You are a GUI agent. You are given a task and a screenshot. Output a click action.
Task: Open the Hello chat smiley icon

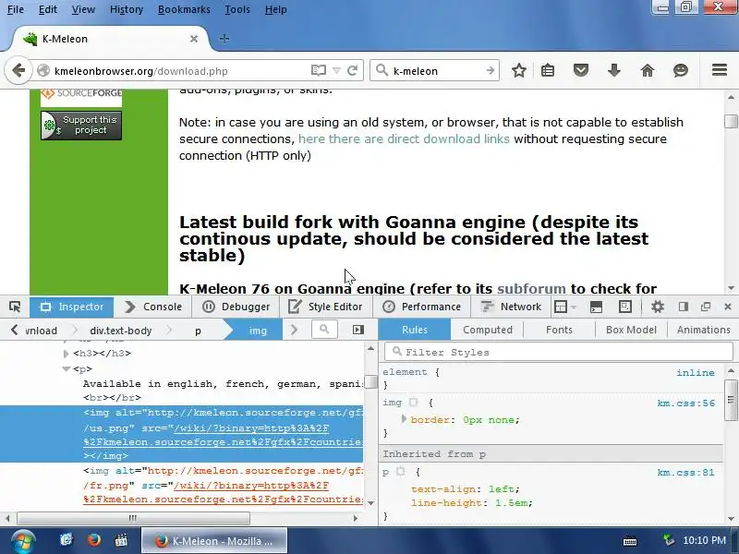click(681, 71)
